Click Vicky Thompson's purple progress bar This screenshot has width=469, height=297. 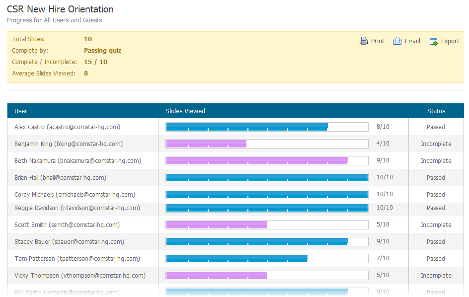coord(217,276)
